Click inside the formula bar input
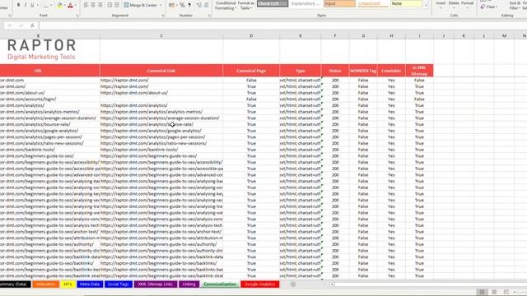This screenshot has height=296, width=527. click(282, 25)
